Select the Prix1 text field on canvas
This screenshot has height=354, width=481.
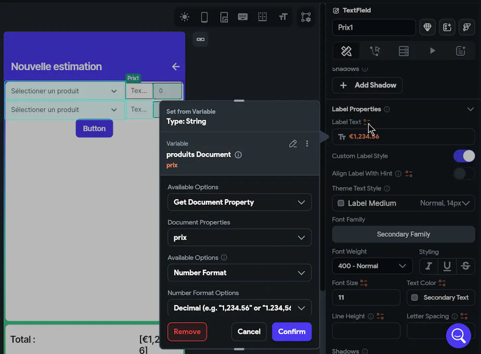click(139, 91)
